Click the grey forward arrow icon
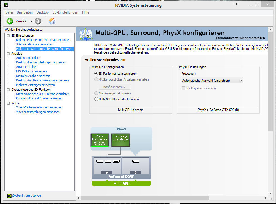This screenshot has width=276, height=204. [x=38, y=21]
